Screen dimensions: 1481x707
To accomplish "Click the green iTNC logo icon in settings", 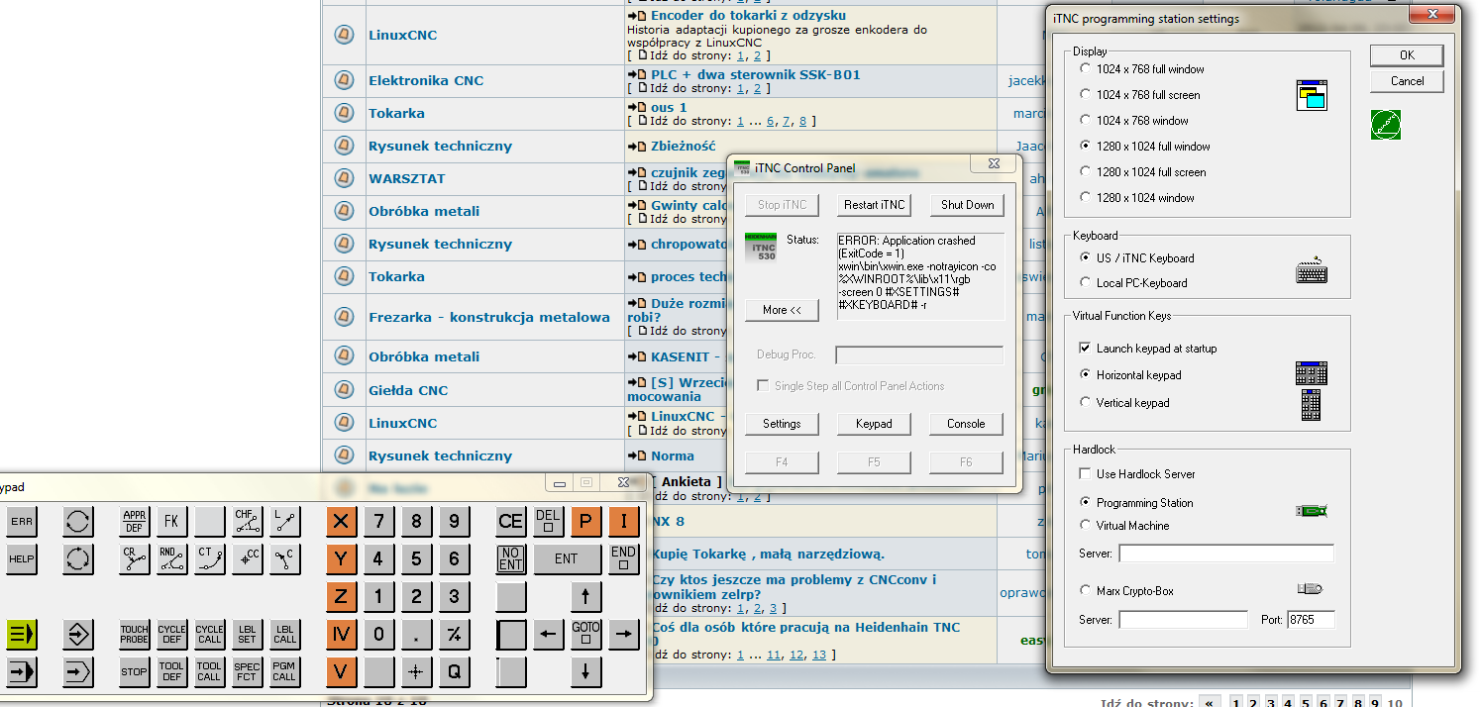I will 1385,125.
